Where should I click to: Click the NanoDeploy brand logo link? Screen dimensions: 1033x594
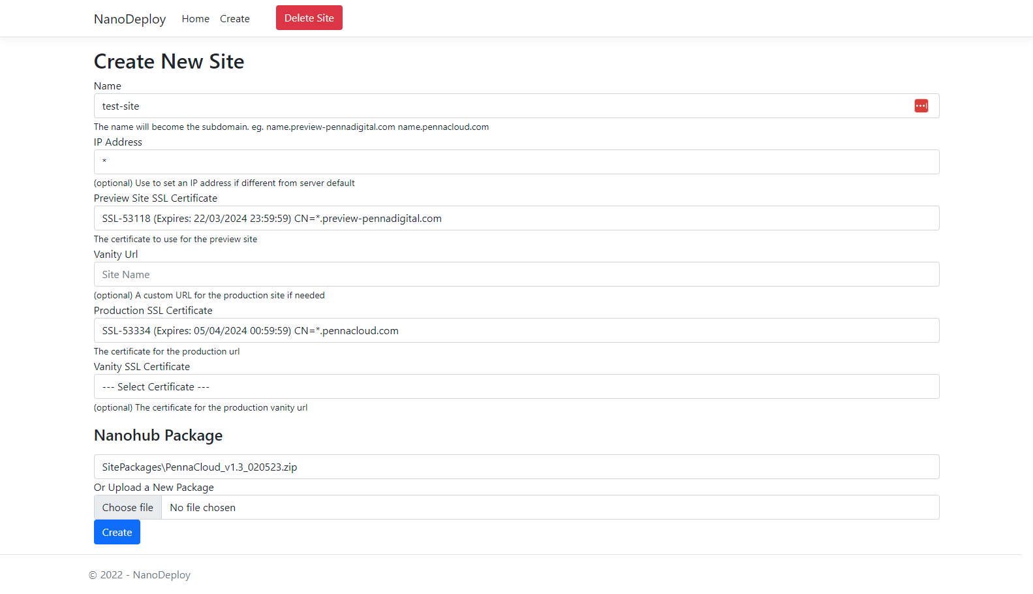pyautogui.click(x=130, y=19)
